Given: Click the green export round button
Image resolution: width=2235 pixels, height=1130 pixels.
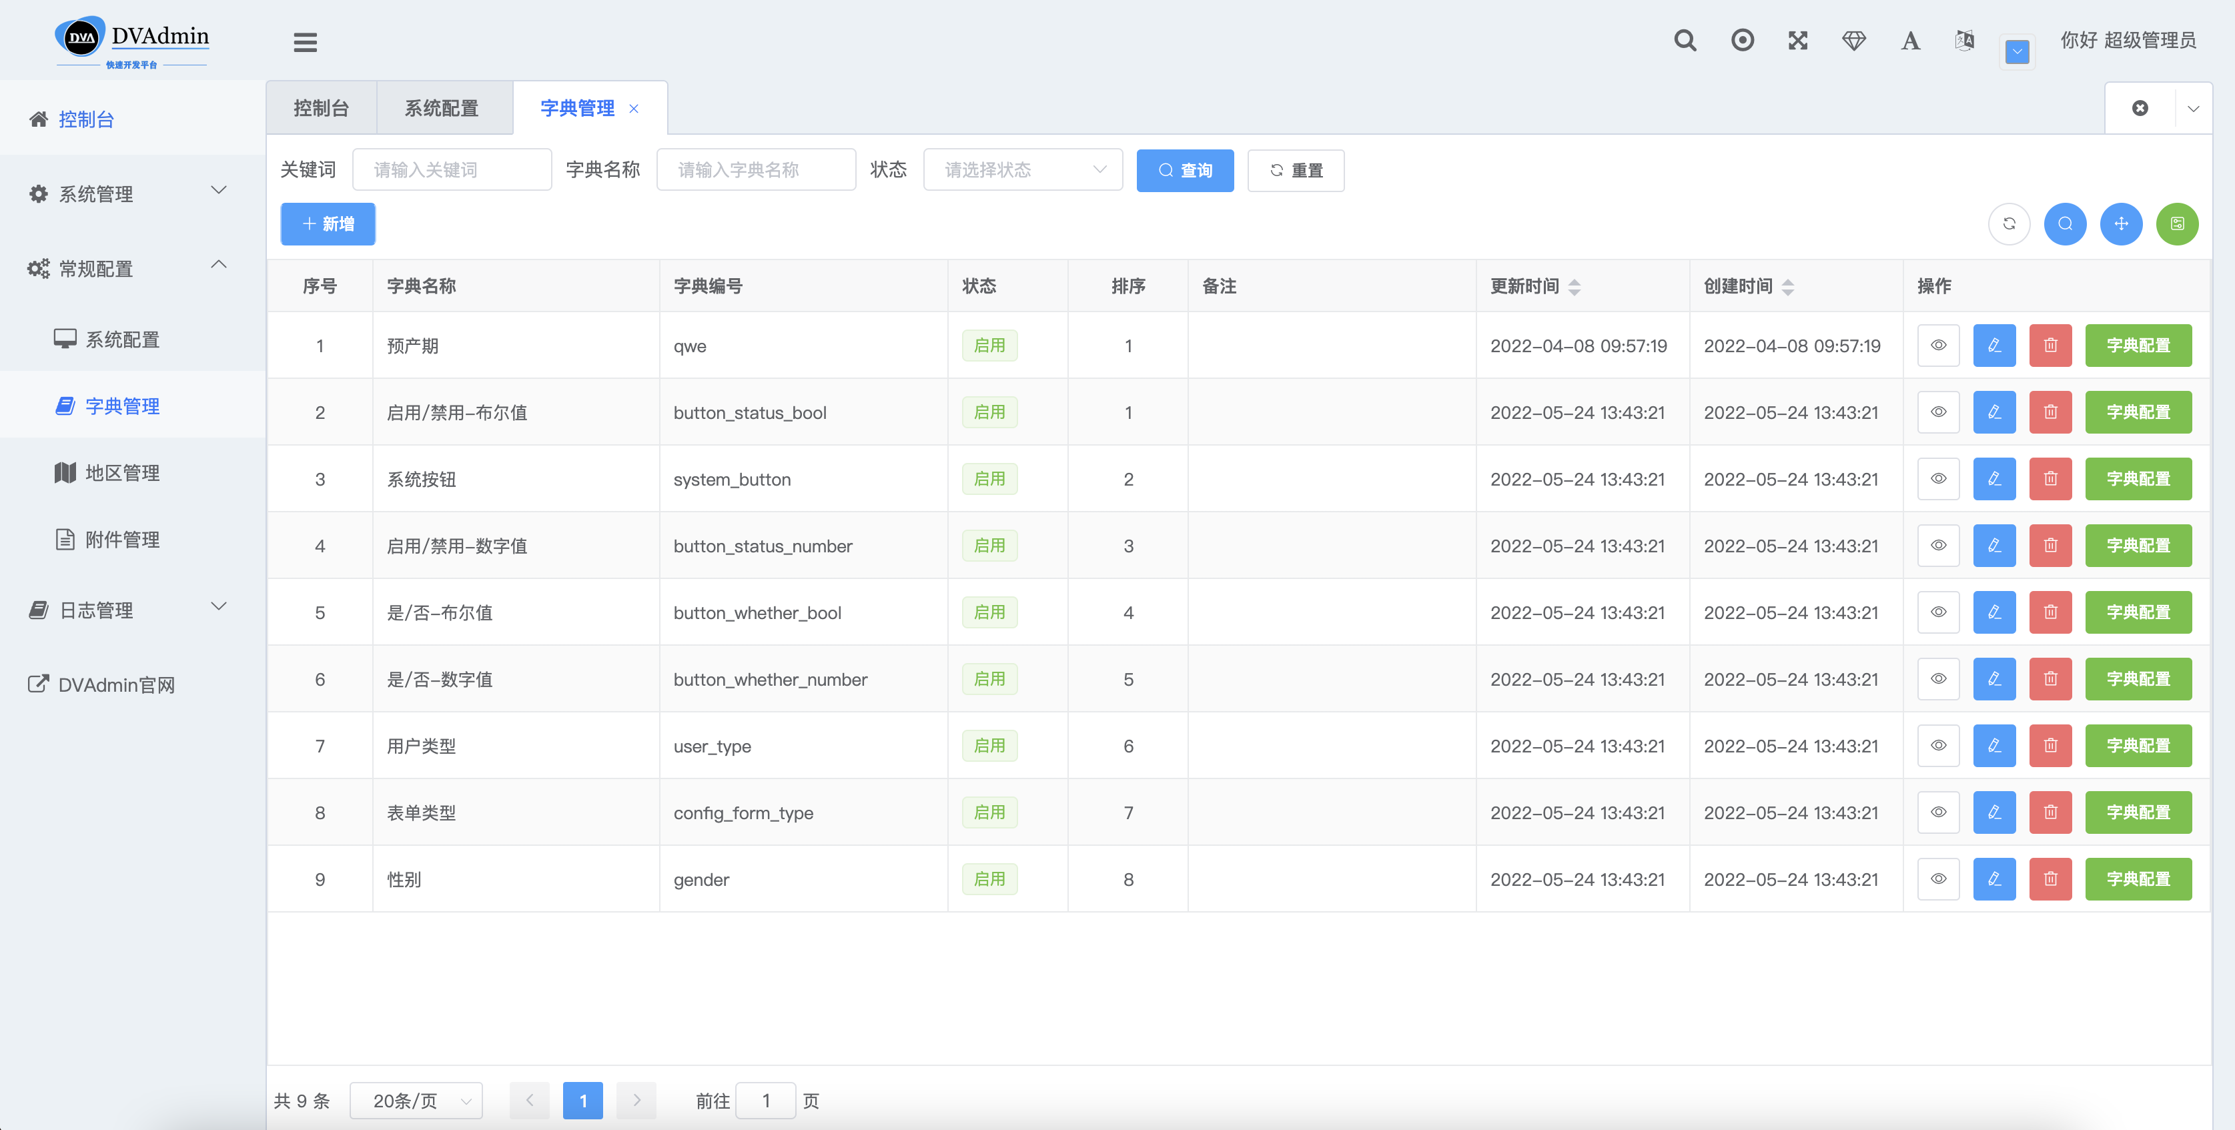Looking at the screenshot, I should [2177, 223].
